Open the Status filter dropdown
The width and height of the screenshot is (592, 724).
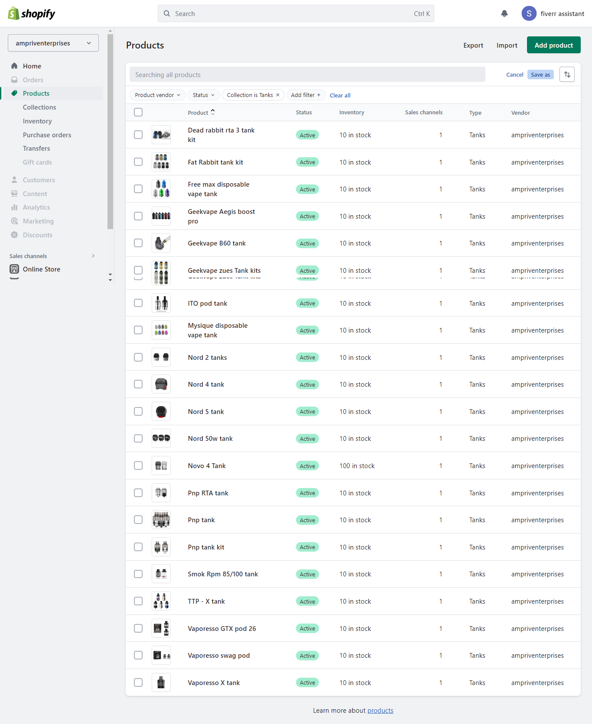pos(203,95)
